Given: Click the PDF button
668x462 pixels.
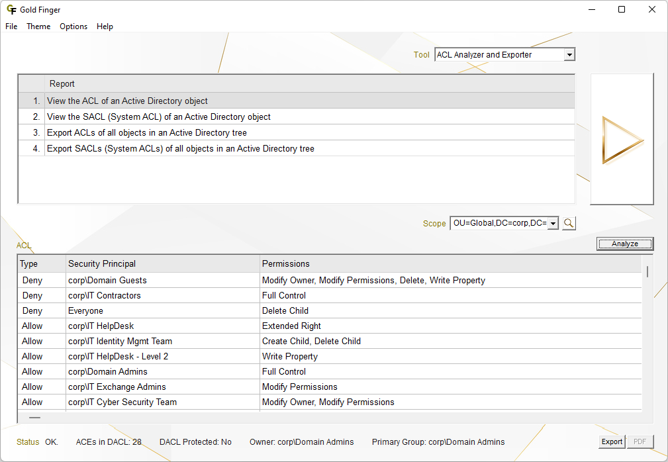Looking at the screenshot, I should coord(640,442).
